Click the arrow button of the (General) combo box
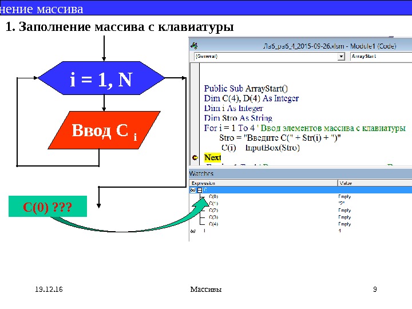 pyautogui.click(x=341, y=57)
